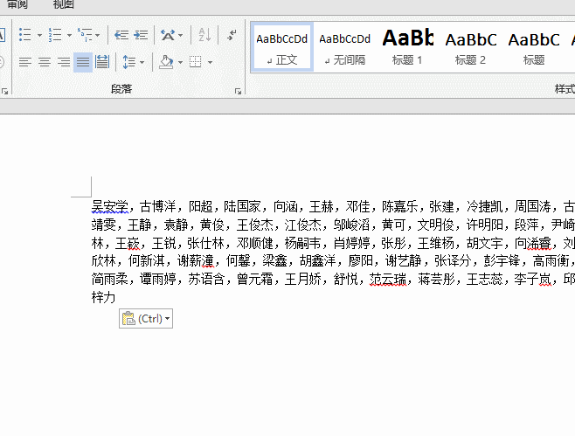The height and width of the screenshot is (436, 575).
Task: Click the line spacing icon
Action: (128, 62)
